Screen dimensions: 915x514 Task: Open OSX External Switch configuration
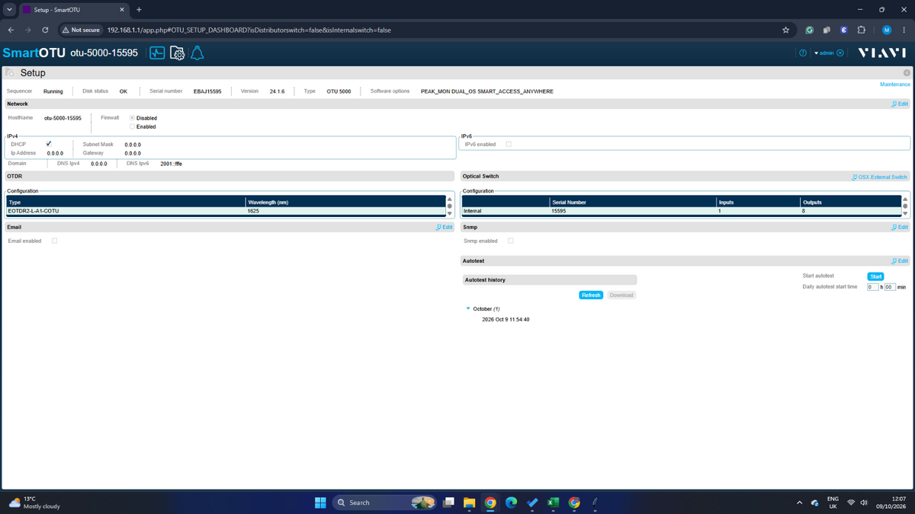point(880,177)
